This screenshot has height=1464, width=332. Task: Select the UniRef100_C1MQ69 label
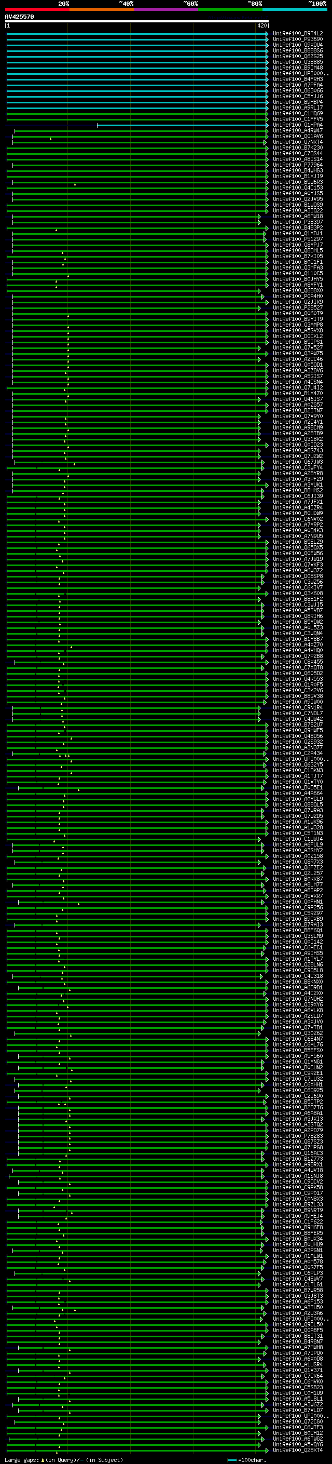298,113
